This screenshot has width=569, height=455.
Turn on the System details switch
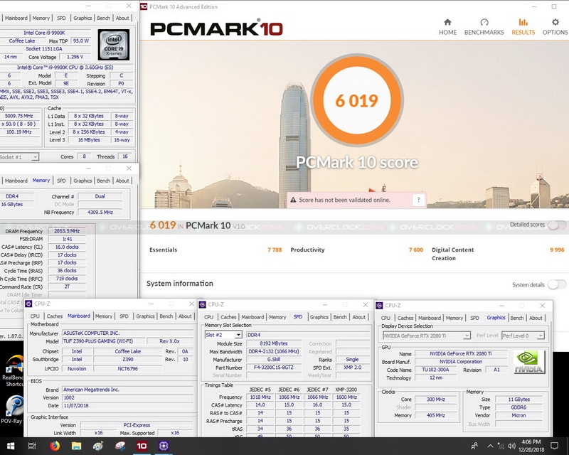[x=557, y=285]
